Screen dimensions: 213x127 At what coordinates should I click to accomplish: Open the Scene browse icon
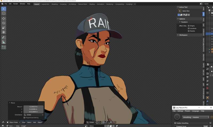(201, 4)
